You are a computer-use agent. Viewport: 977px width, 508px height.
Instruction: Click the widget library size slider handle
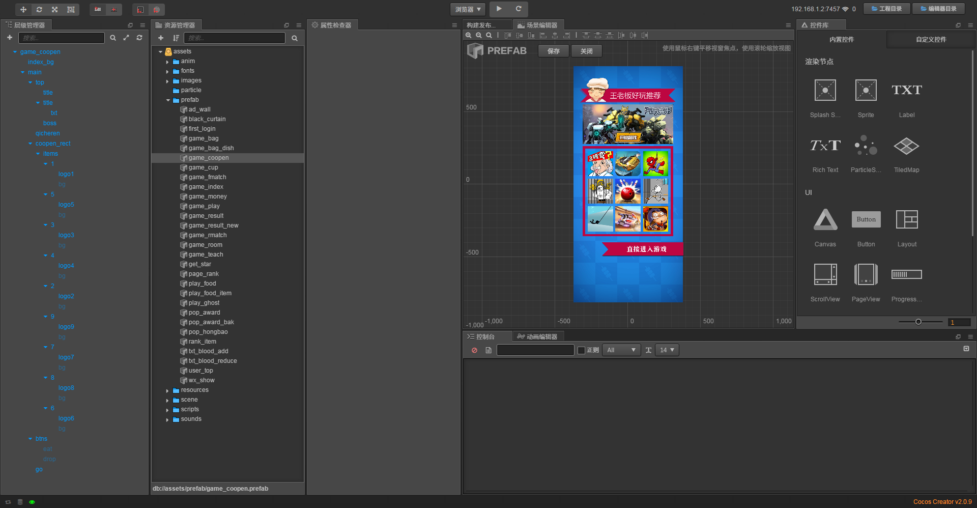click(918, 322)
